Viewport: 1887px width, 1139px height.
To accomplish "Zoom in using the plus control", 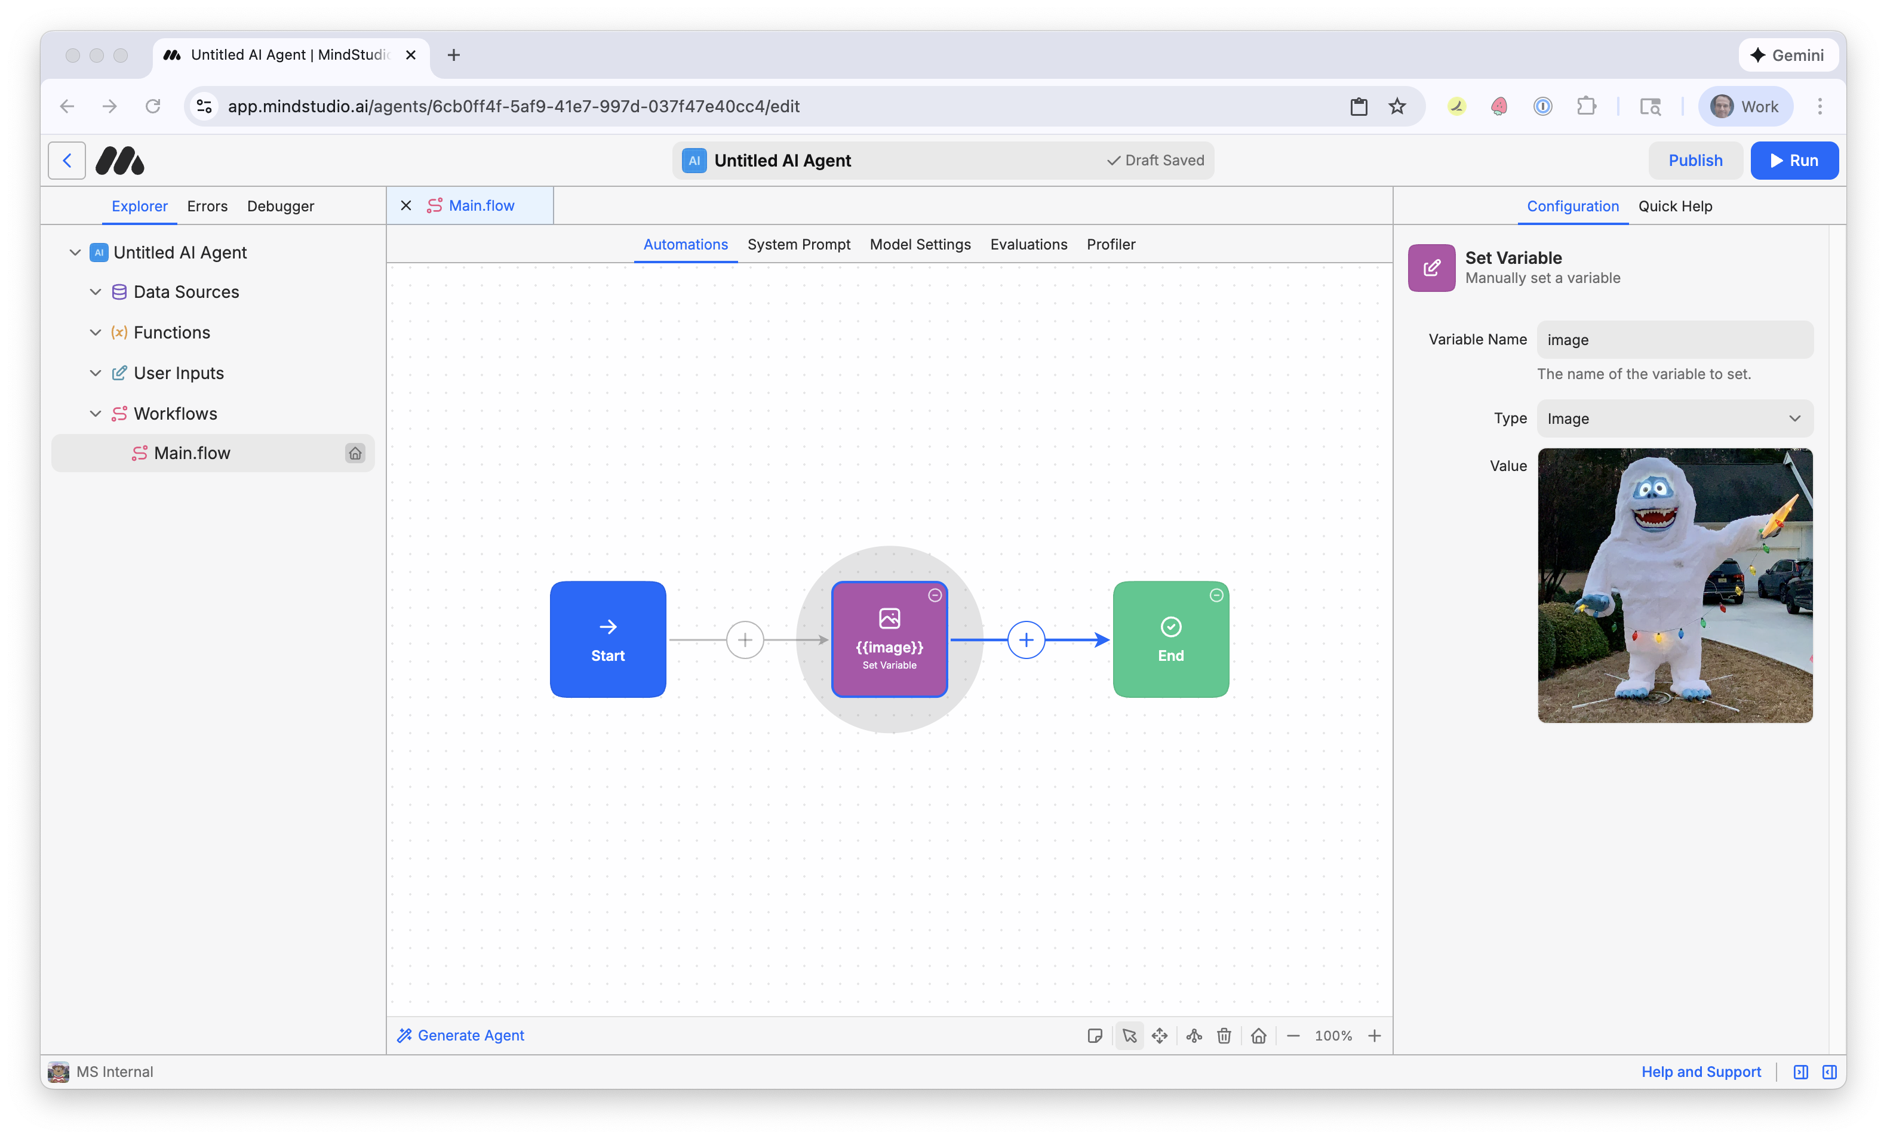I will pyautogui.click(x=1375, y=1036).
